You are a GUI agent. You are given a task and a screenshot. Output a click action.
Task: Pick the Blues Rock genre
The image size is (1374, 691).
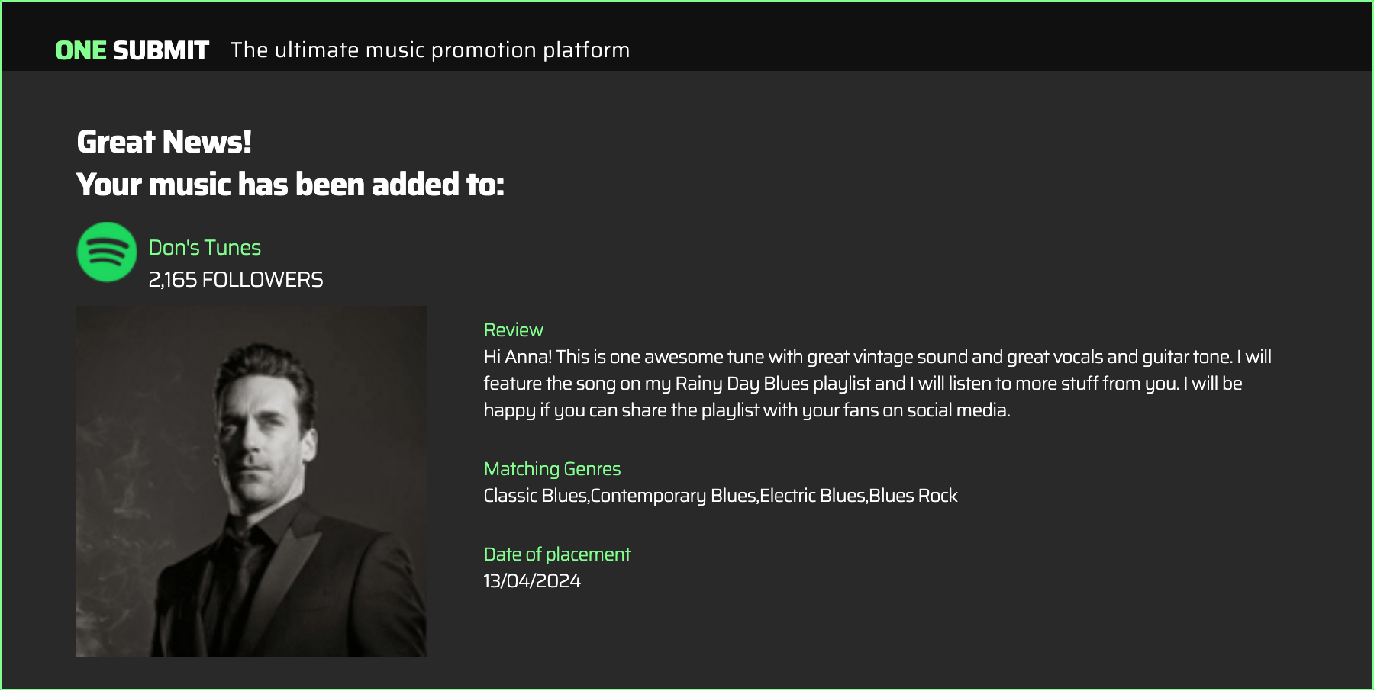coord(914,496)
